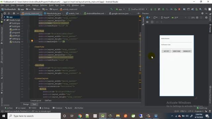
Task: Click LinearLayout in the XML breadcrumb
Action: point(36,100)
